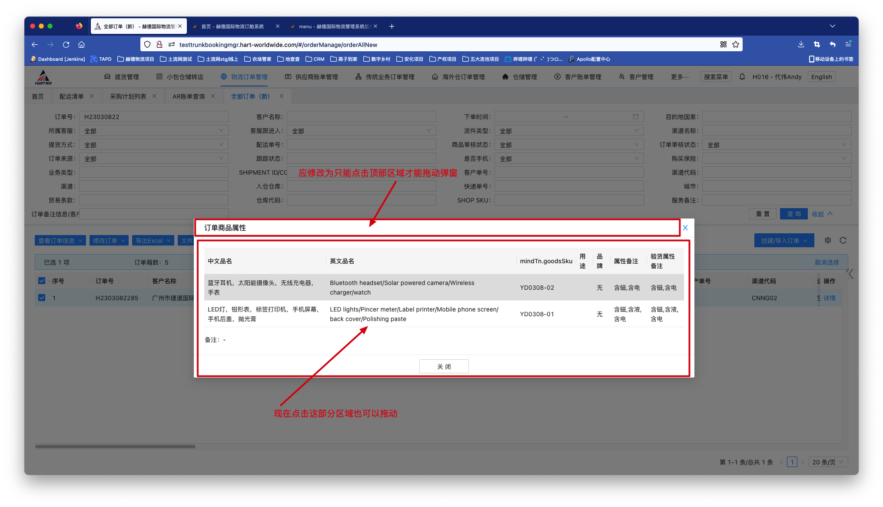Click the horizontal table scrollbar
Viewport: 883px width, 507px height.
tap(115, 446)
